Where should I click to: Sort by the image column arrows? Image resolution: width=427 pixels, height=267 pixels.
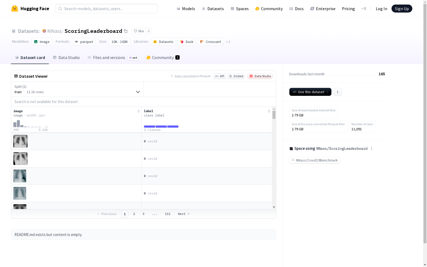pos(139,111)
